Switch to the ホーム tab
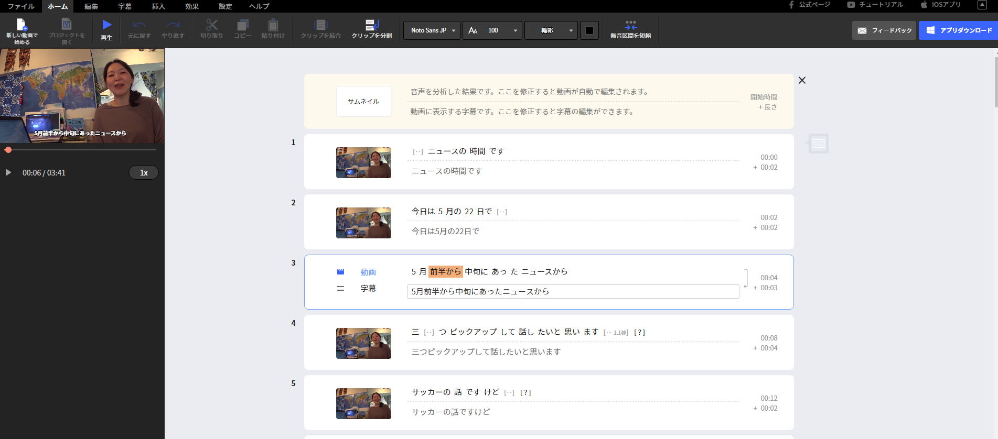 (x=58, y=6)
